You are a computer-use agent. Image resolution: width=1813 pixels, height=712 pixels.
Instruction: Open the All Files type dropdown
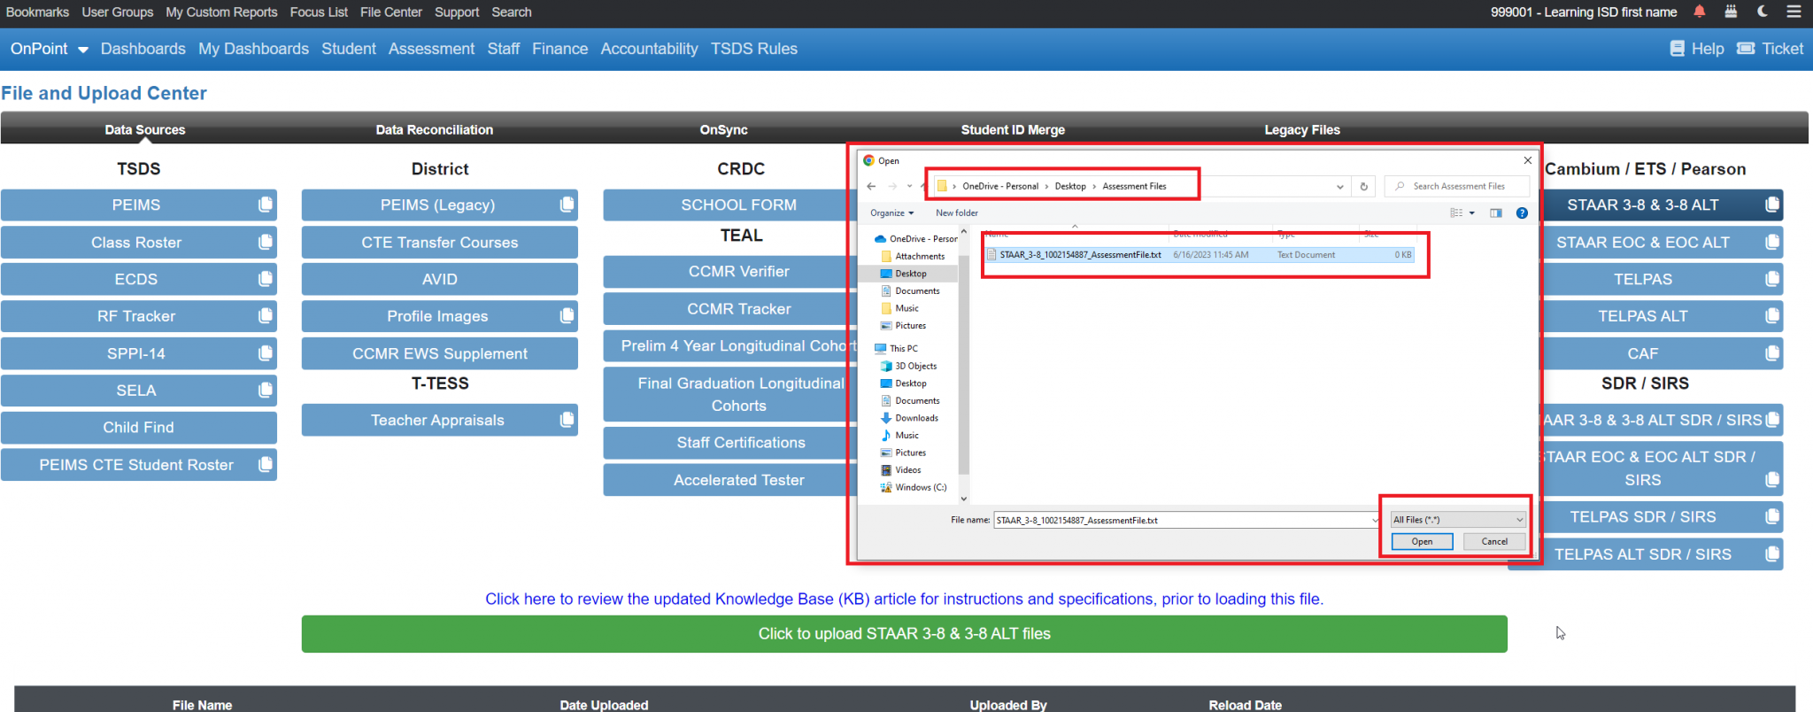(x=1457, y=520)
